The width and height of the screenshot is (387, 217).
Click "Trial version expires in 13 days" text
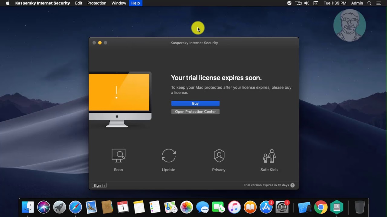click(266, 185)
